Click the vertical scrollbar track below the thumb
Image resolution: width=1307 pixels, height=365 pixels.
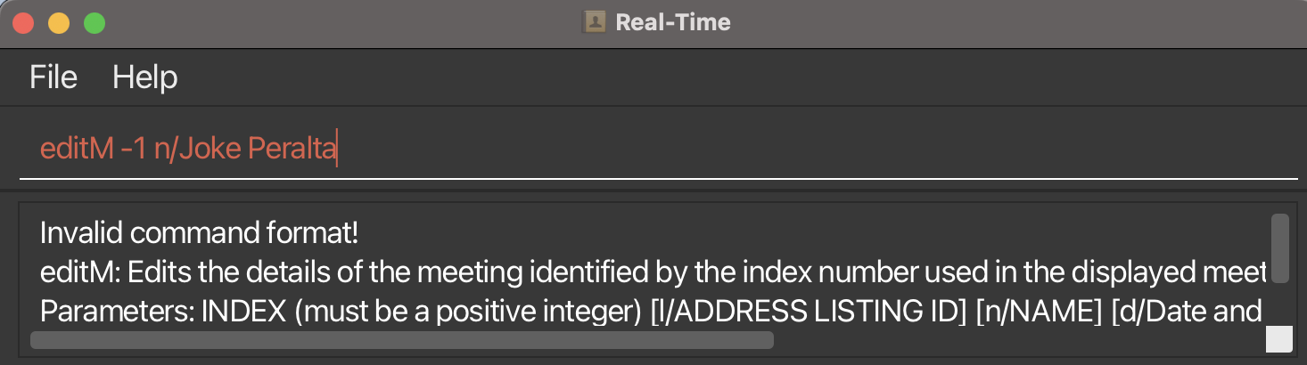pyautogui.click(x=1279, y=304)
